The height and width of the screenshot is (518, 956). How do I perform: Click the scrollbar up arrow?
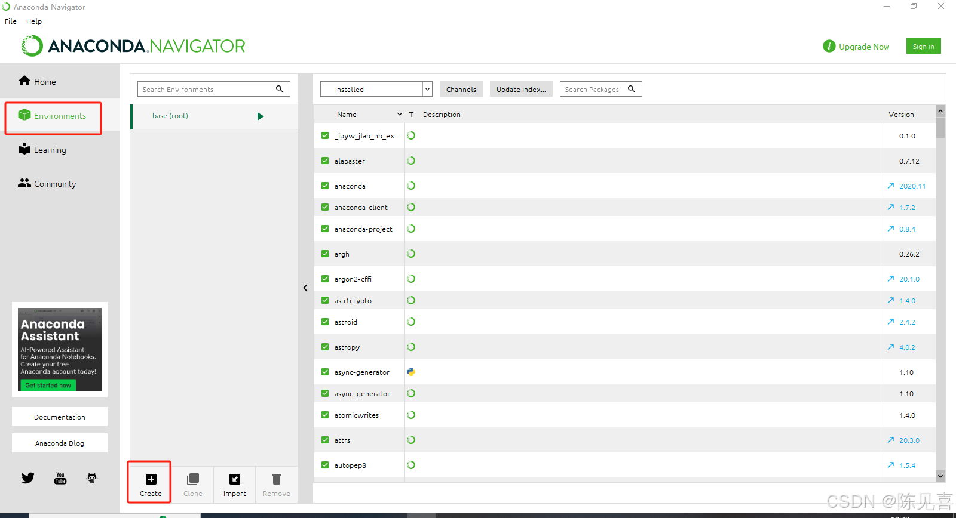coord(940,111)
